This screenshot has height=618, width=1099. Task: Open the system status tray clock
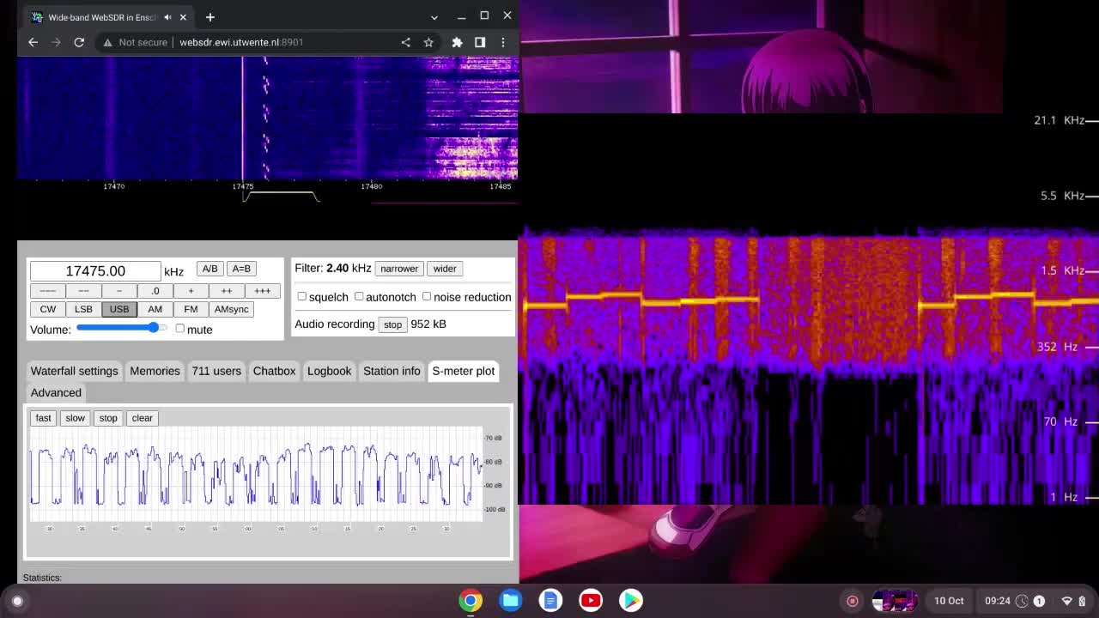coord(997,601)
